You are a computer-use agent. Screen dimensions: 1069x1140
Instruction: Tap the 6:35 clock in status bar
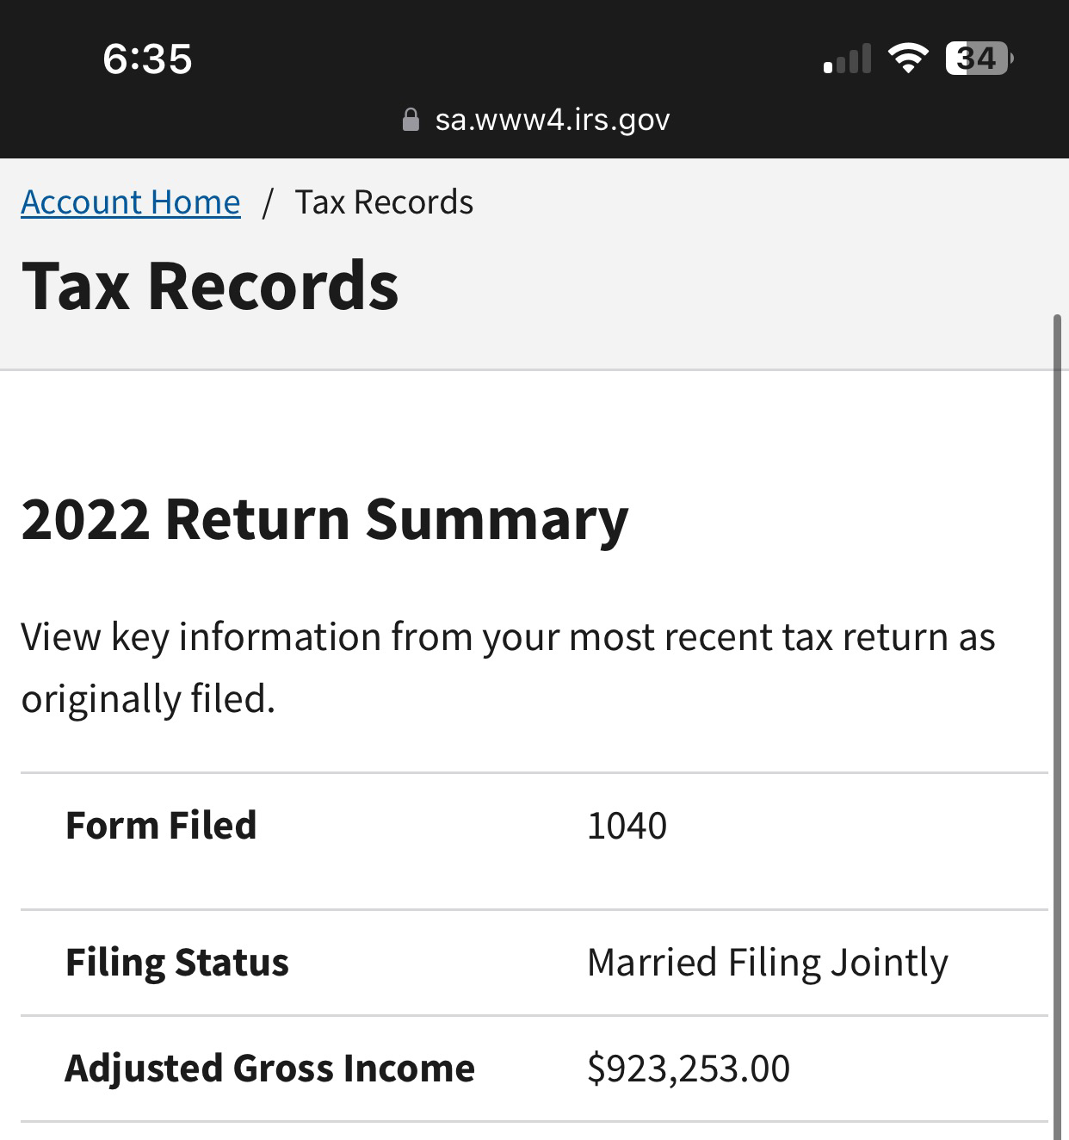pyautogui.click(x=147, y=59)
